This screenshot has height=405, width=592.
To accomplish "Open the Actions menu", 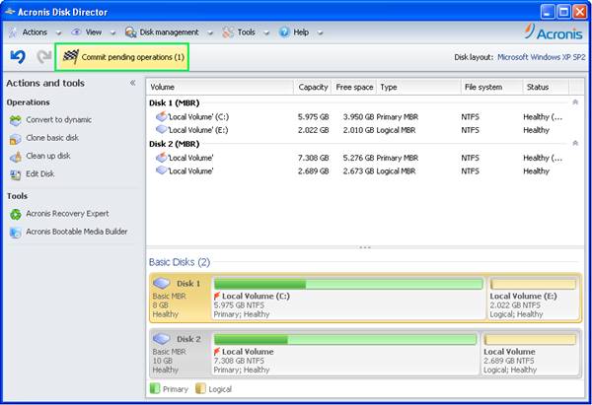I will click(35, 33).
